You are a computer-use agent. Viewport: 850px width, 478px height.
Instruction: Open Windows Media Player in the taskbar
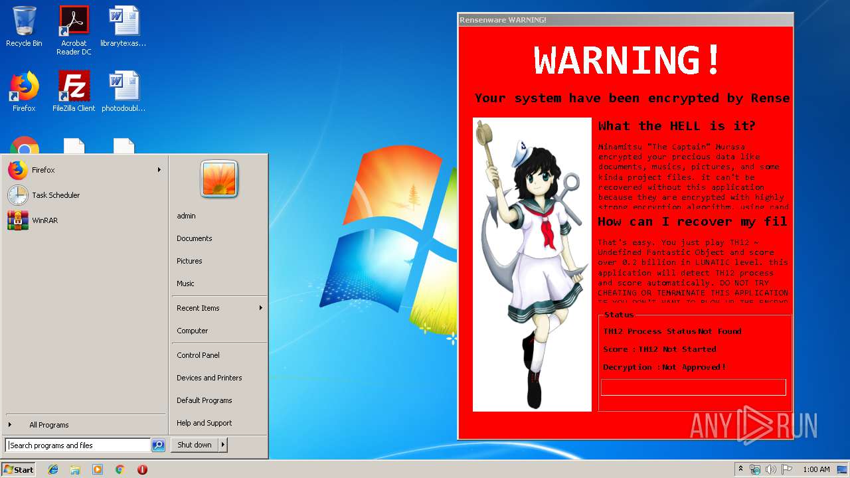[x=98, y=469]
